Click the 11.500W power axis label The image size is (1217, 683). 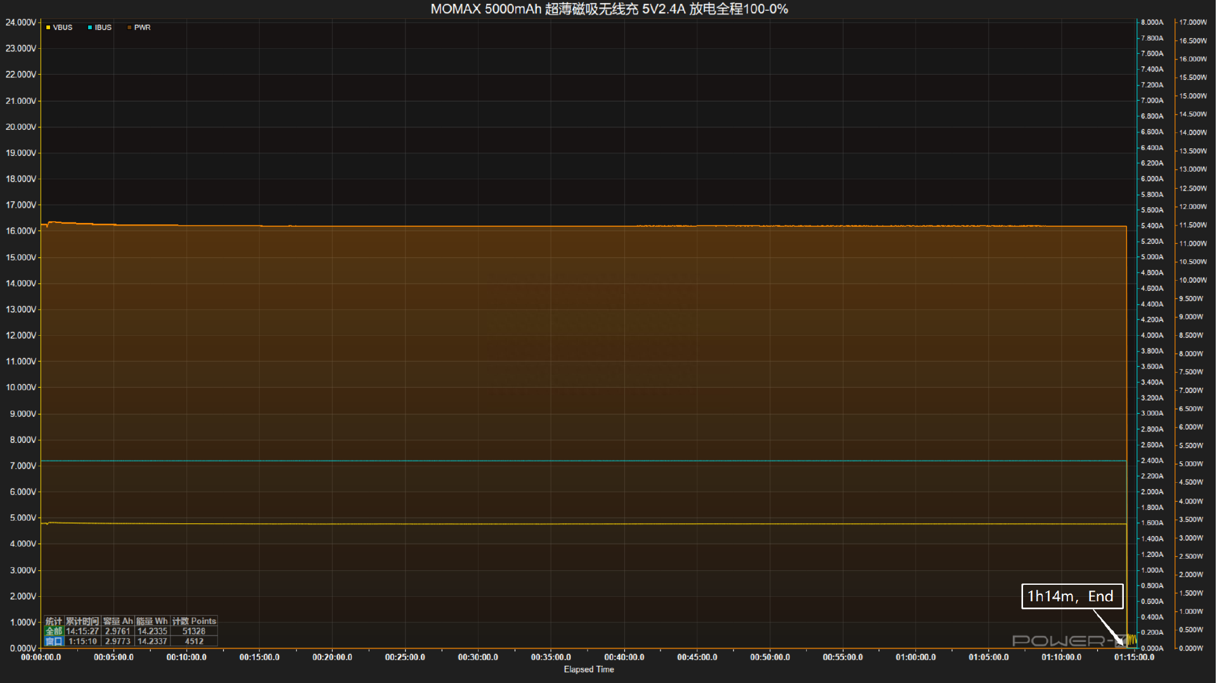(x=1193, y=225)
